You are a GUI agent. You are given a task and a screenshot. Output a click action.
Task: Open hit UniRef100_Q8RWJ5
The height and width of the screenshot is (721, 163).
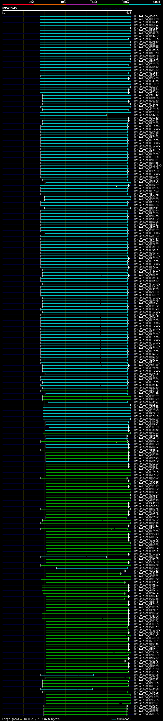pos(146,22)
